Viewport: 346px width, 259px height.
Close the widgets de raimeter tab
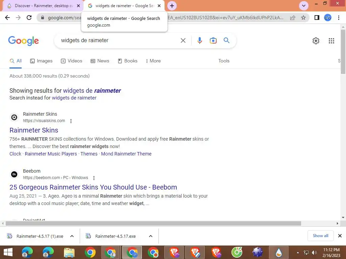(159, 6)
